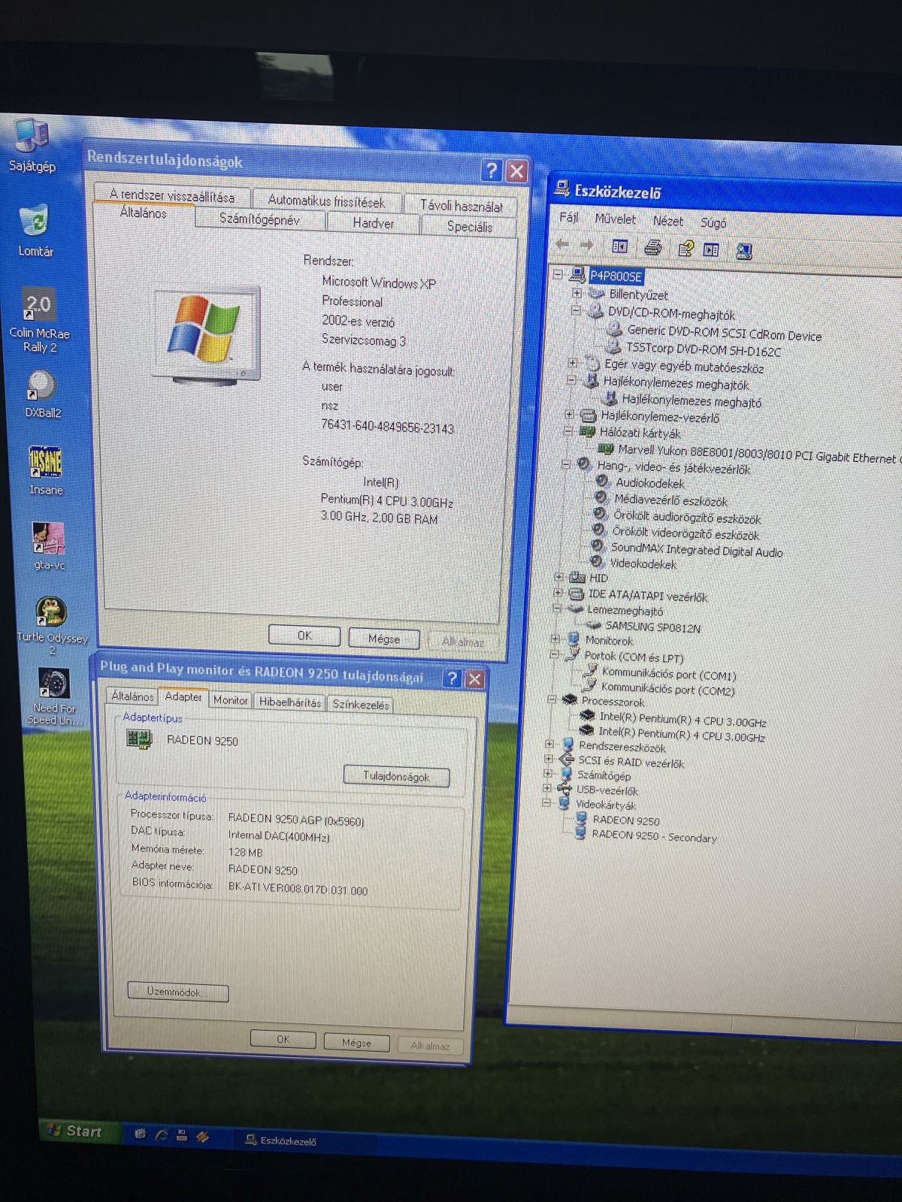Open the Lomtár recycle bin icon
The width and height of the screenshot is (902, 1202).
click(35, 231)
